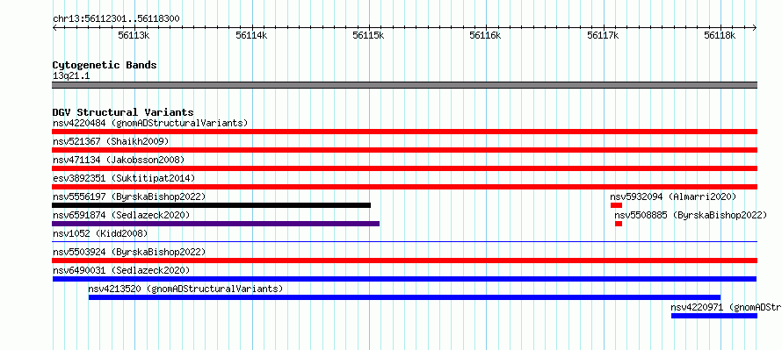Select the red bar under nsv4220484
This screenshot has height=350, width=782.
404,132
